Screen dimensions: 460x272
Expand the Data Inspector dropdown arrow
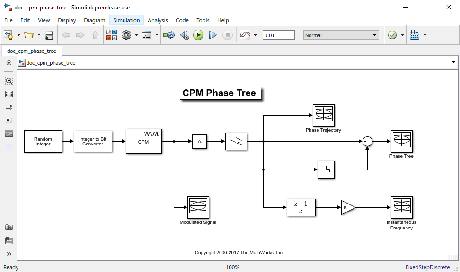(255, 35)
